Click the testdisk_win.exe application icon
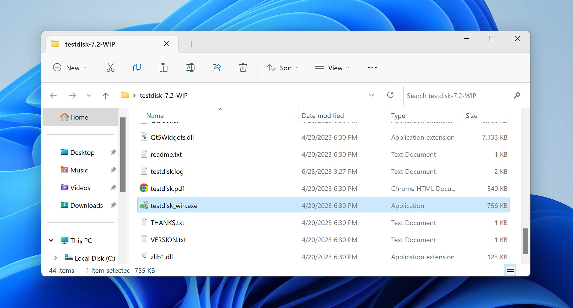This screenshot has height=308, width=573. click(x=144, y=205)
